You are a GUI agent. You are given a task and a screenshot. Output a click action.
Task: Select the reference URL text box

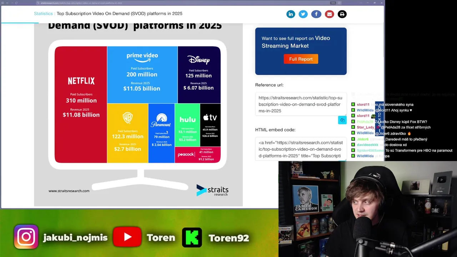(301, 104)
